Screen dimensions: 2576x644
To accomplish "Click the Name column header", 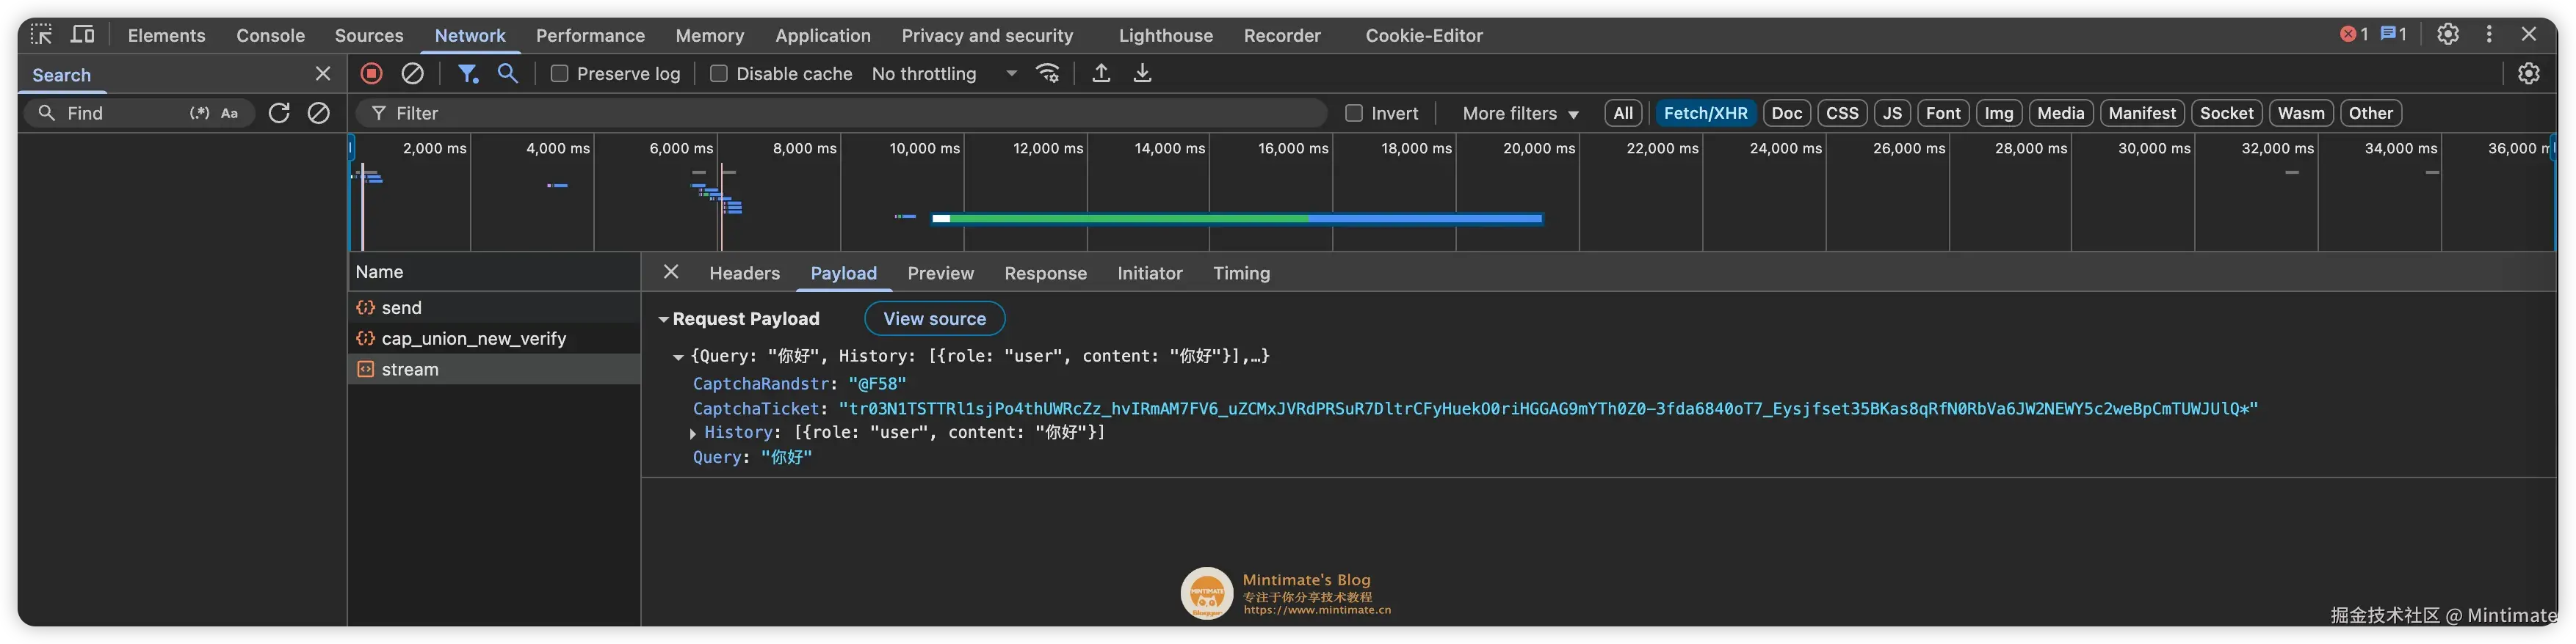I will click(494, 271).
